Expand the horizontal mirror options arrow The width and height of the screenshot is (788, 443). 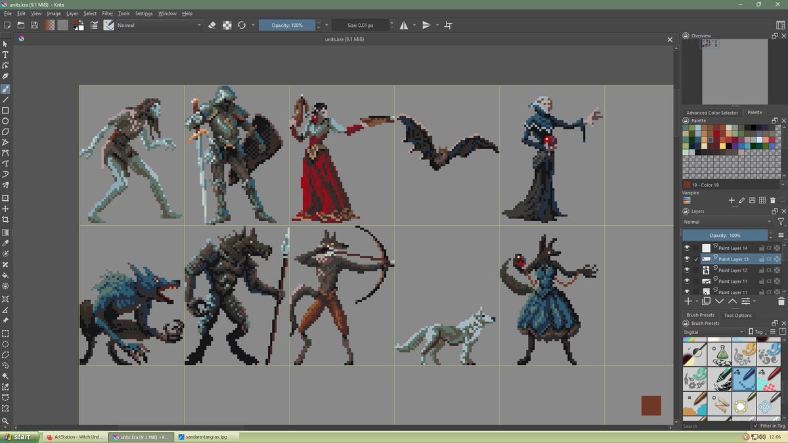pyautogui.click(x=414, y=25)
